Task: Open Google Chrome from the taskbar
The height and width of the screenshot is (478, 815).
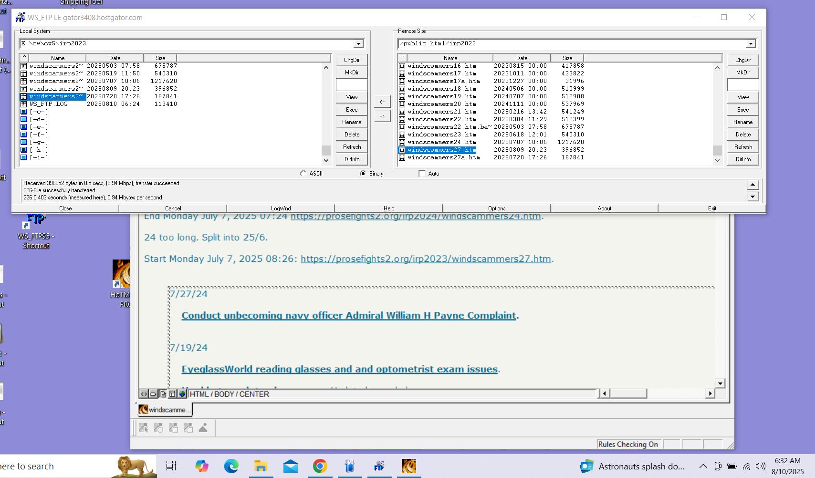Action: coord(320,466)
